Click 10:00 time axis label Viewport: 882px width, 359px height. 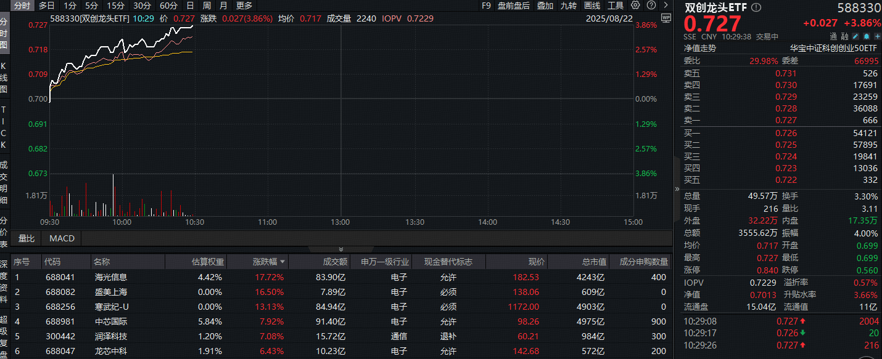click(122, 222)
